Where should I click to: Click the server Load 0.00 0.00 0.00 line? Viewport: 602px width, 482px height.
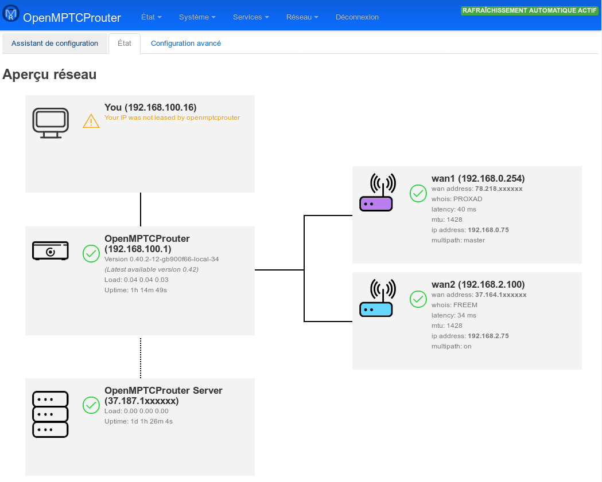136,411
